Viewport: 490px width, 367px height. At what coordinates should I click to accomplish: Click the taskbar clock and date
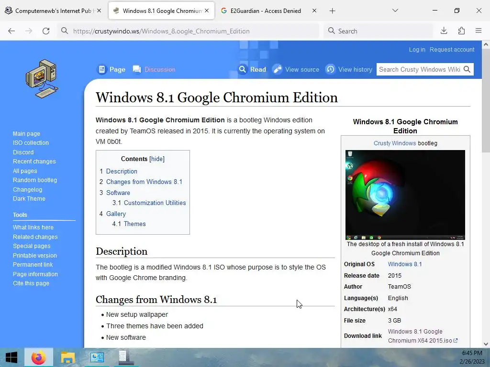[x=472, y=357]
